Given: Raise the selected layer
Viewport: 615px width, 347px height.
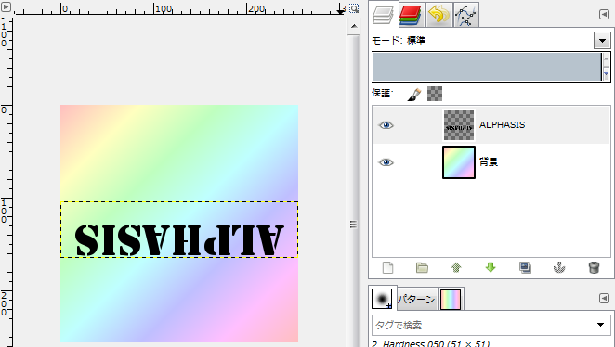Looking at the screenshot, I should click(x=456, y=268).
